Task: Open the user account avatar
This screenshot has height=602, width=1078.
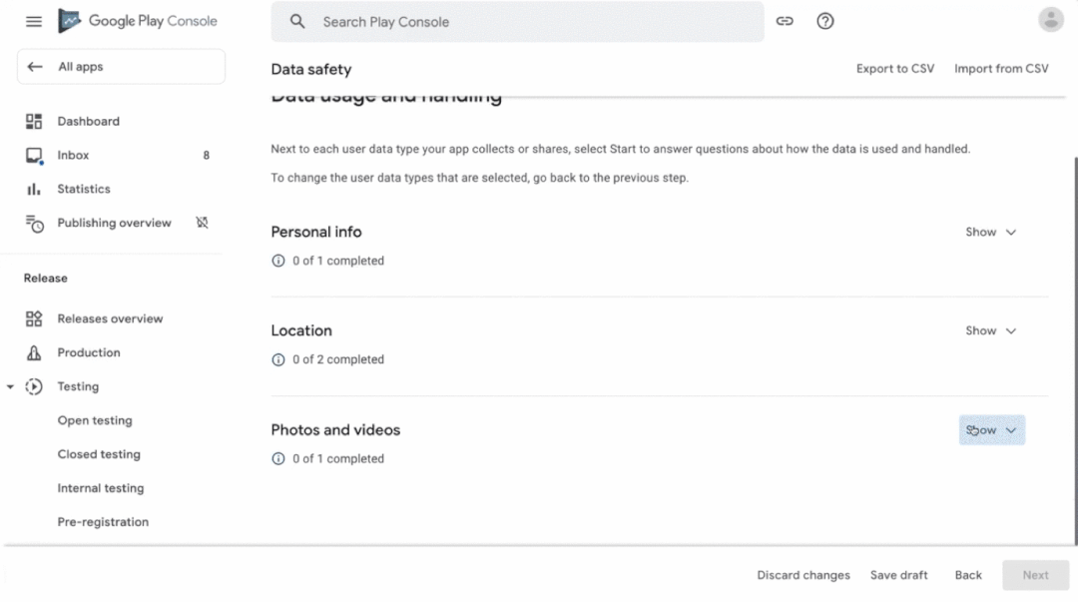Action: coord(1050,20)
